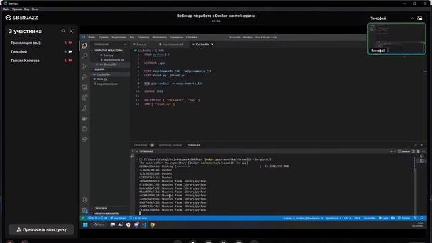Open the Окно menu in Sber Jazz

(35, 9)
